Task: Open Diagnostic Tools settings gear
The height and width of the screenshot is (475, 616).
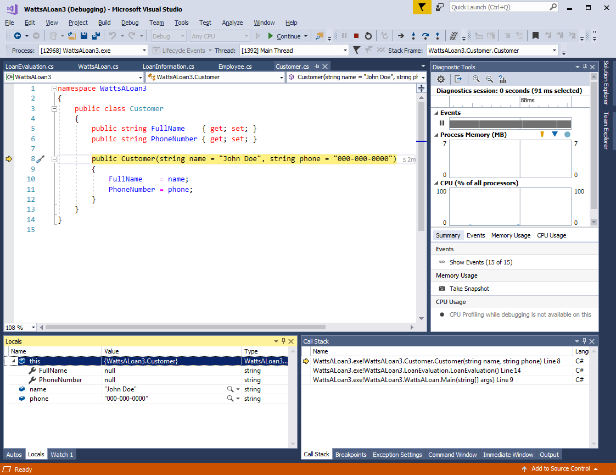Action: coord(441,79)
